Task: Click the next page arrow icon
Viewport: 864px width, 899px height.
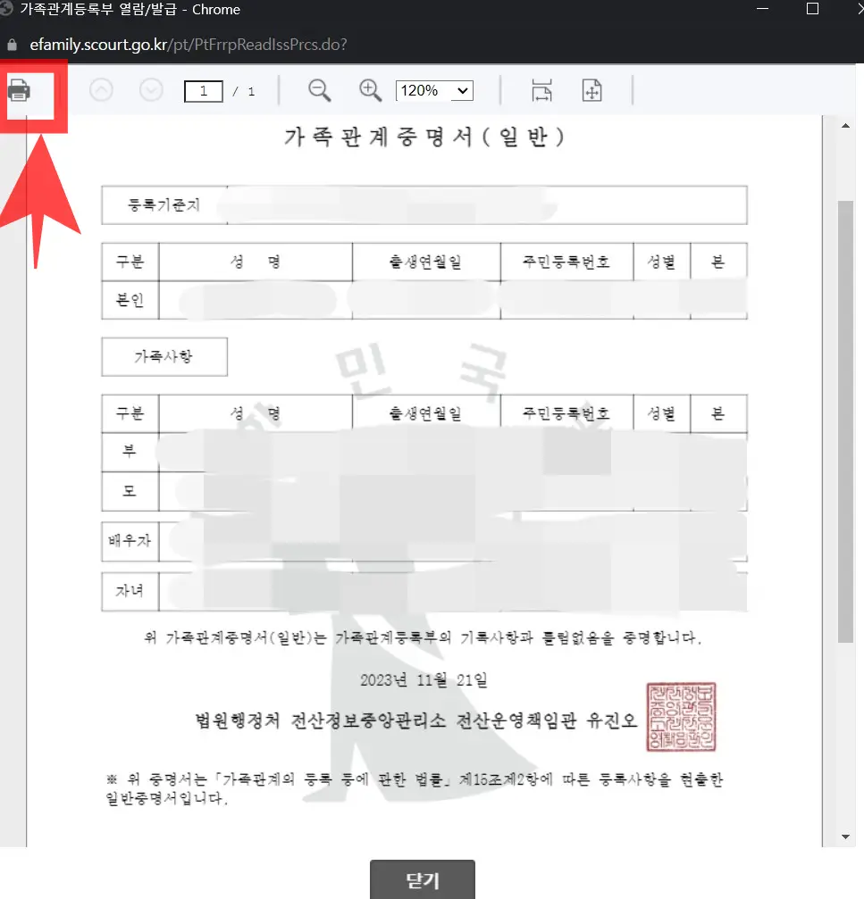Action: tap(150, 90)
